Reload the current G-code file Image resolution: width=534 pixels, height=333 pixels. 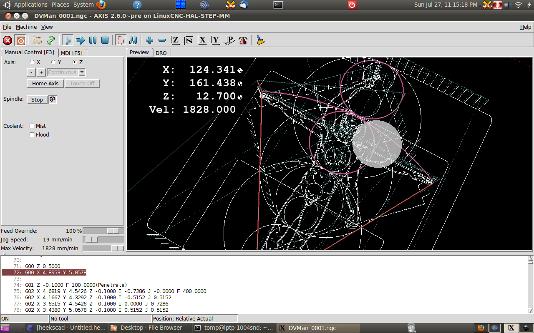coord(51,40)
